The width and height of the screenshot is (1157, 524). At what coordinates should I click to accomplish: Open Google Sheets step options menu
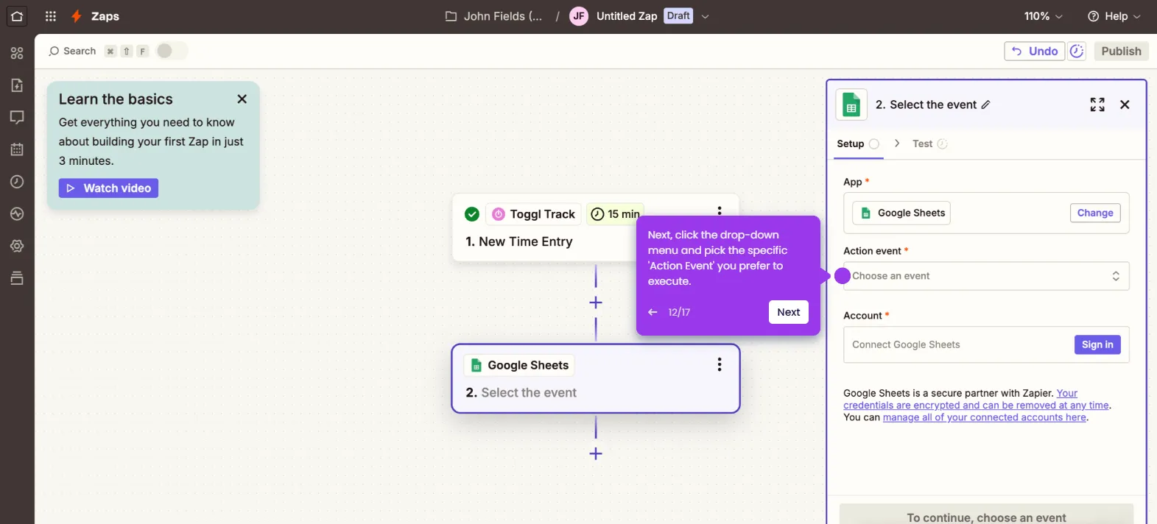pos(720,365)
